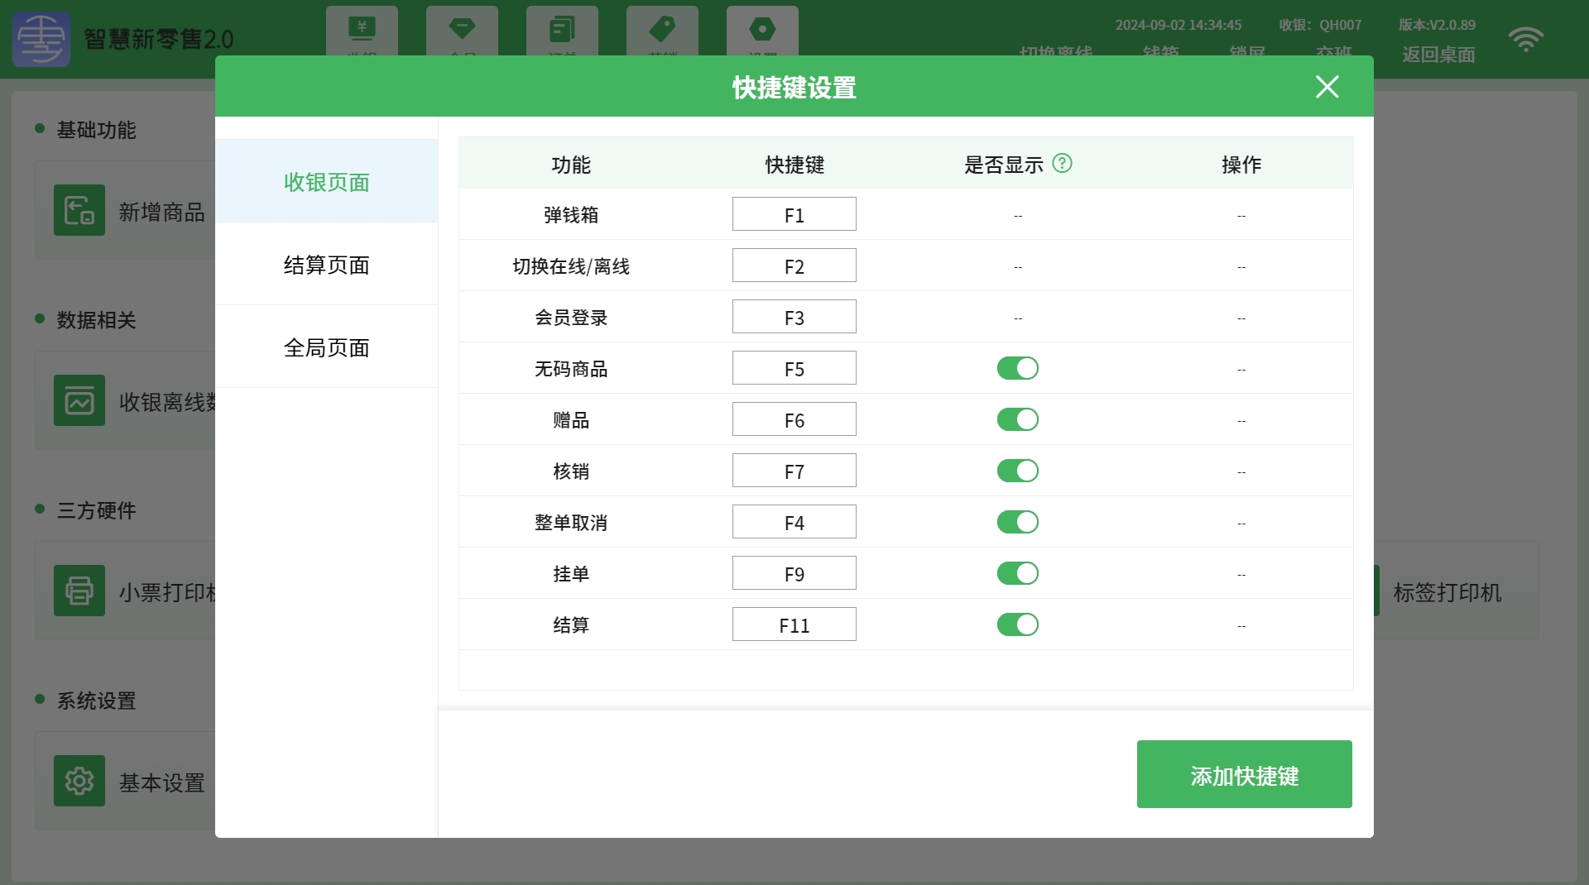Click the F7 shortcut field for 核销
This screenshot has height=885, width=1589.
[794, 471]
